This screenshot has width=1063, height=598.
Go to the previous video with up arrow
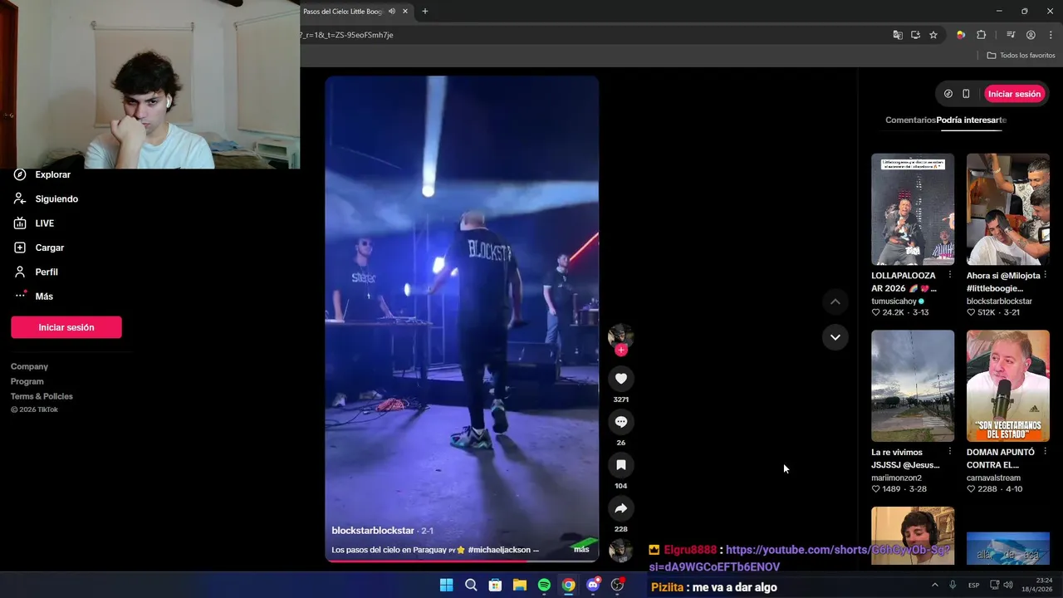click(x=835, y=301)
